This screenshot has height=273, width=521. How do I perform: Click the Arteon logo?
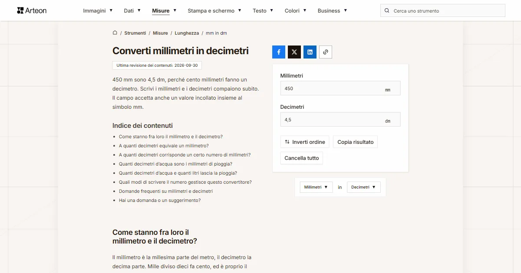point(32,10)
